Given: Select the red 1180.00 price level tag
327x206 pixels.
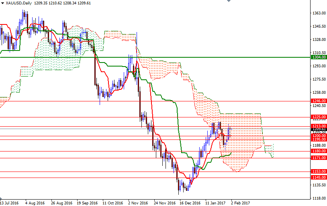Looking at the screenshot, I should pos(319,151).
